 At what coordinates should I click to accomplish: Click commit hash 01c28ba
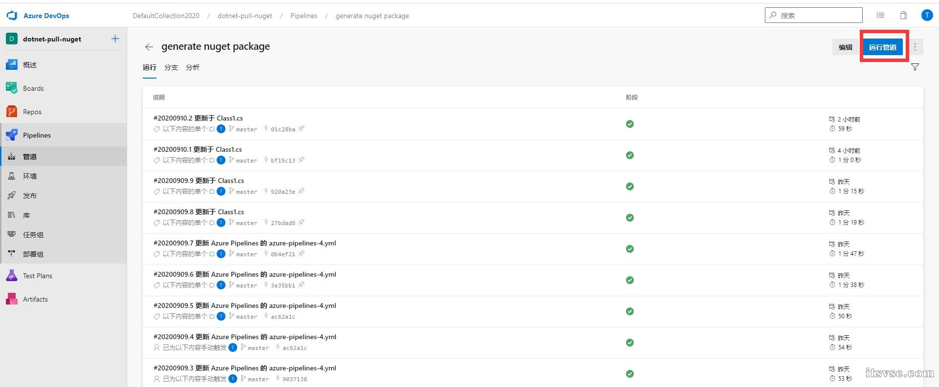click(x=283, y=129)
